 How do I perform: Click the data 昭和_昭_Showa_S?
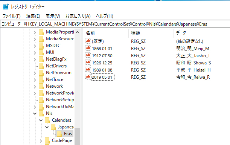[193, 63]
